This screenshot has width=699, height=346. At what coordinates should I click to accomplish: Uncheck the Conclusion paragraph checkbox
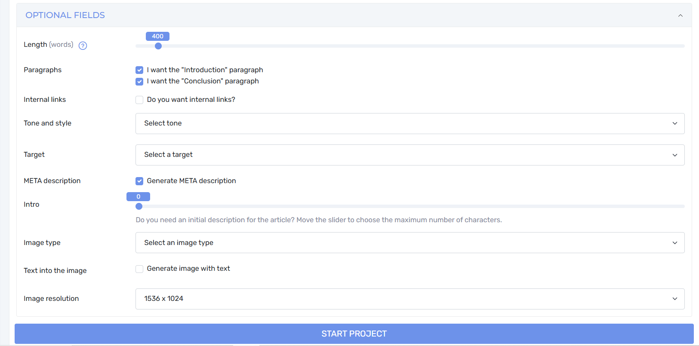coord(139,82)
